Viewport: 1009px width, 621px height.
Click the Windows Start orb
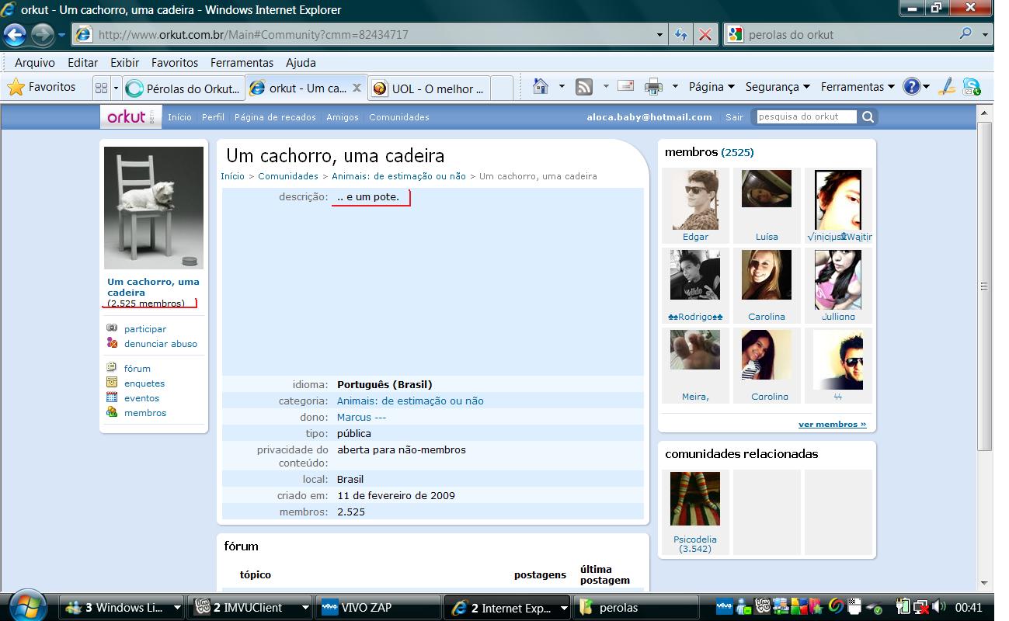pos(27,606)
